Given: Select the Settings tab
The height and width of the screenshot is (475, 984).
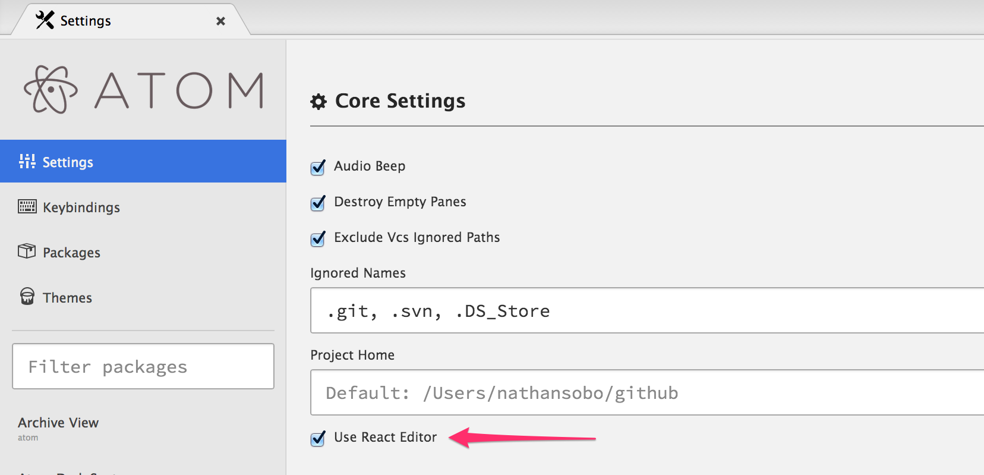Looking at the screenshot, I should pyautogui.click(x=131, y=20).
